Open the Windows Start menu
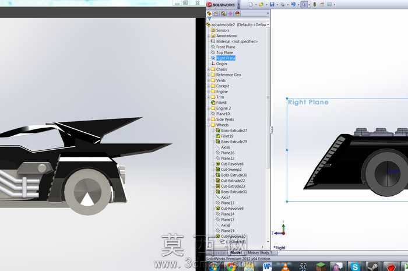This screenshot has height=271, width=408. click(x=213, y=266)
